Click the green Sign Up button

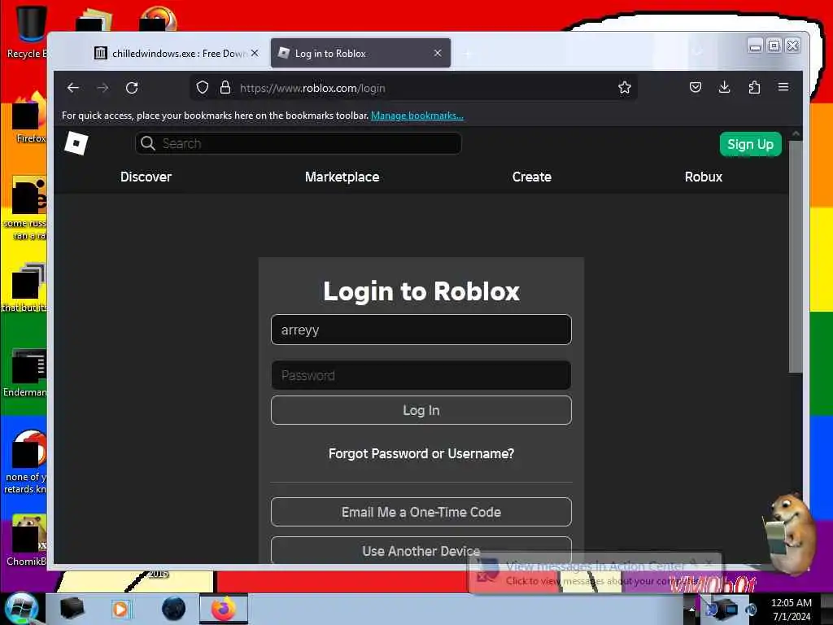750,145
